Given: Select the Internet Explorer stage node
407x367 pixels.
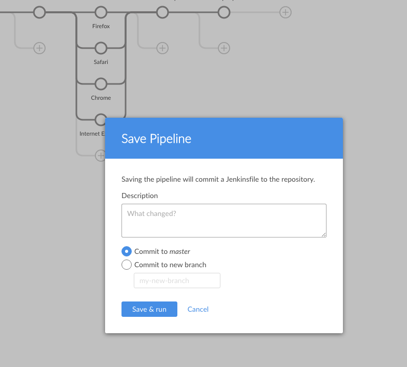Looking at the screenshot, I should [100, 119].
